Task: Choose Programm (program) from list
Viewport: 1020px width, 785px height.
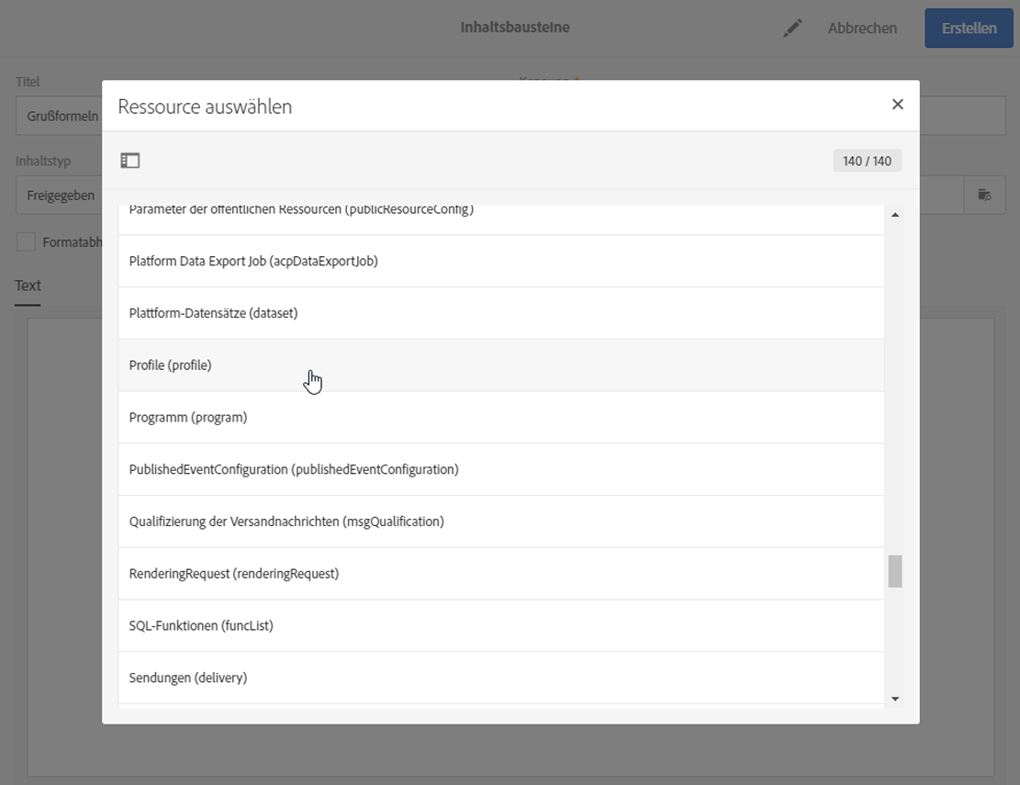Action: pyautogui.click(x=188, y=418)
